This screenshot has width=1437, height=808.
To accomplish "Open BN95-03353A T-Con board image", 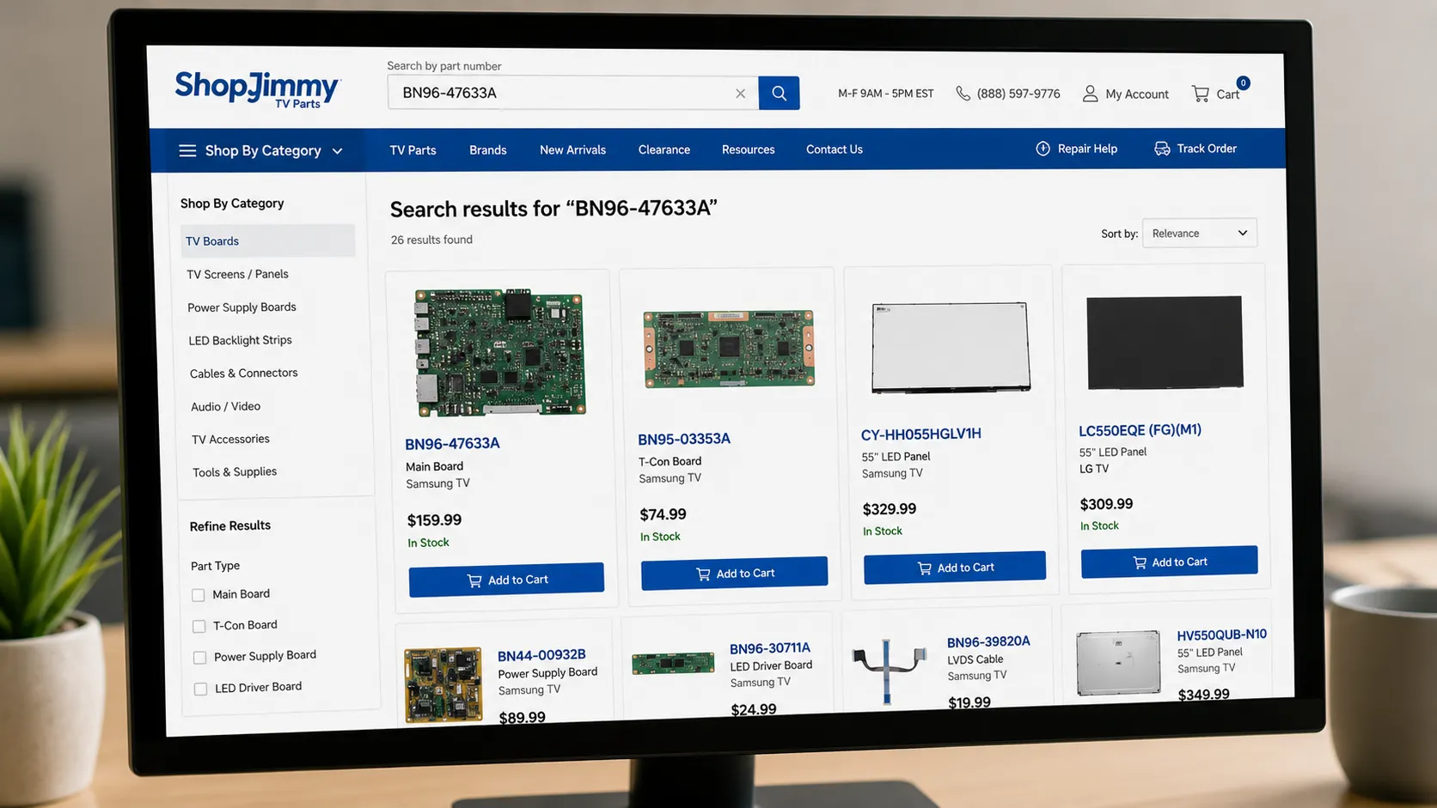I will 729,349.
